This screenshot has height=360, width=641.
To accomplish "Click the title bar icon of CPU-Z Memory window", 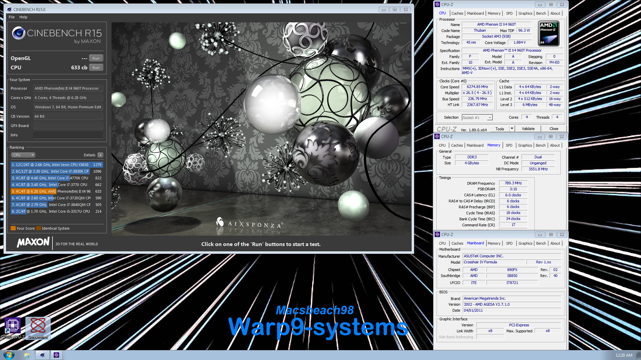I will click(x=437, y=136).
